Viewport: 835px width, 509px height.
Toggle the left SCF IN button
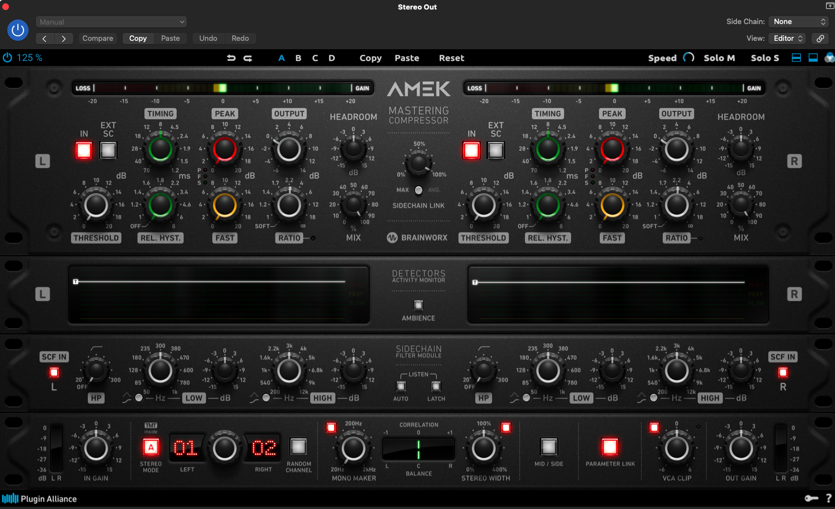(x=54, y=372)
